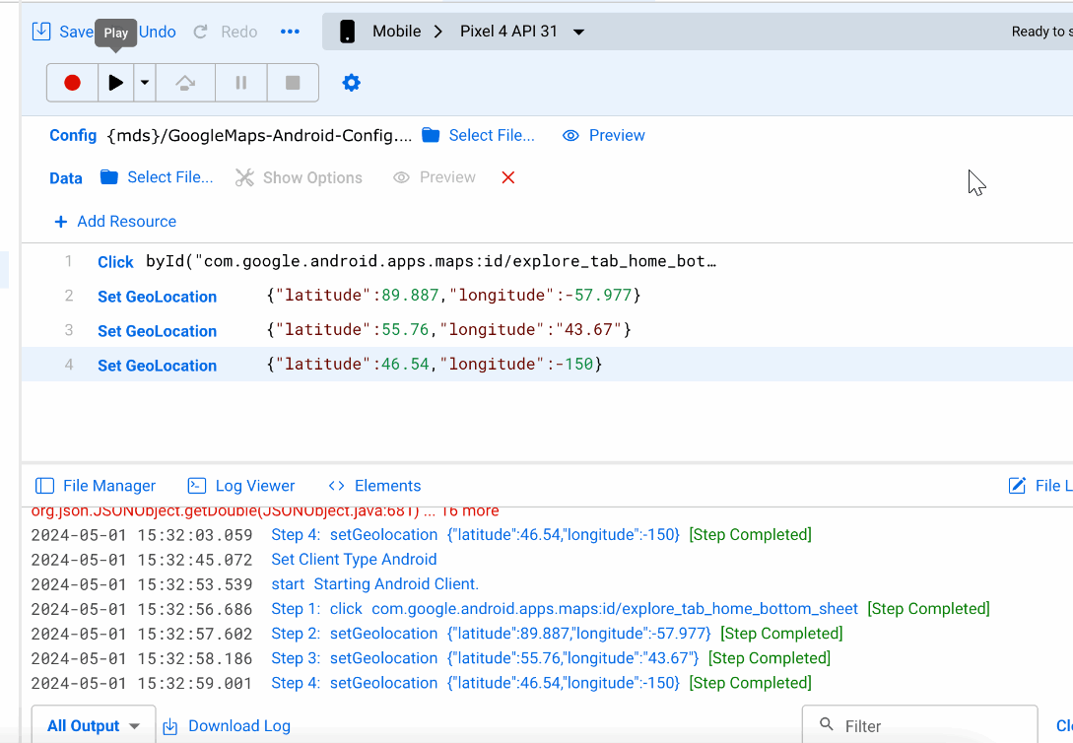The width and height of the screenshot is (1073, 743).
Task: Select step 4 Set GeoLocation command
Action: tap(158, 366)
